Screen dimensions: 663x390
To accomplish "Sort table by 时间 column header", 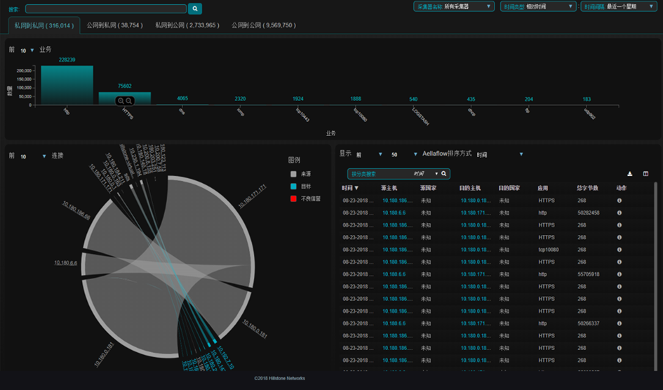I will click(x=350, y=188).
